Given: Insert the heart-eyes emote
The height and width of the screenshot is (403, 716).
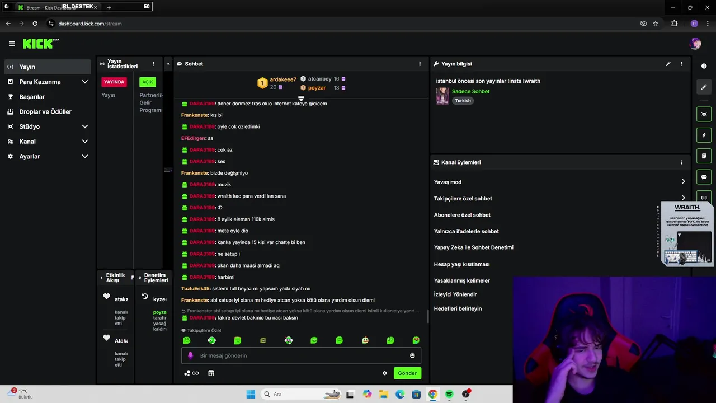Looking at the screenshot, I should tap(416, 340).
